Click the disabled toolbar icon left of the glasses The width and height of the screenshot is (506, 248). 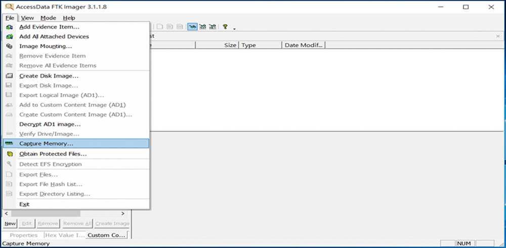tap(180, 27)
